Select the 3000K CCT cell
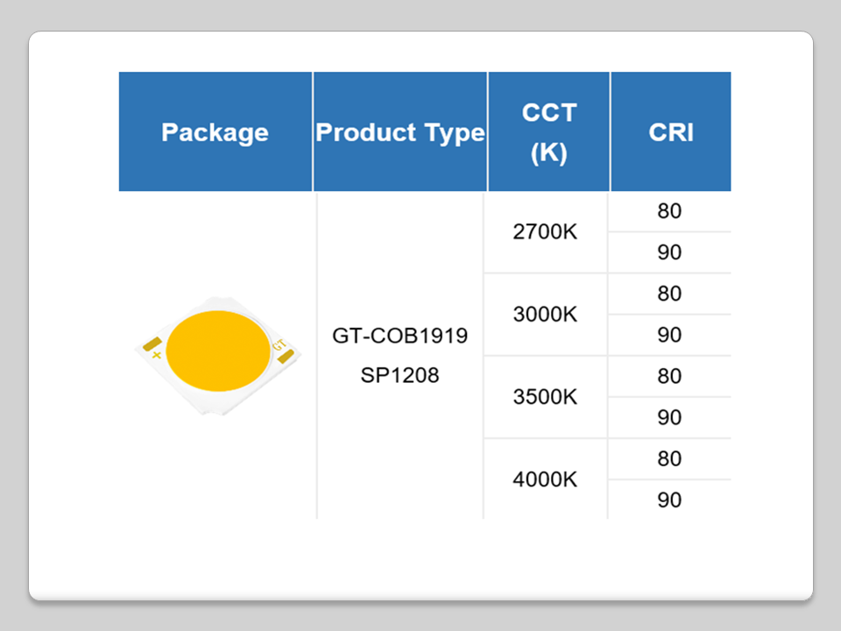 (545, 315)
